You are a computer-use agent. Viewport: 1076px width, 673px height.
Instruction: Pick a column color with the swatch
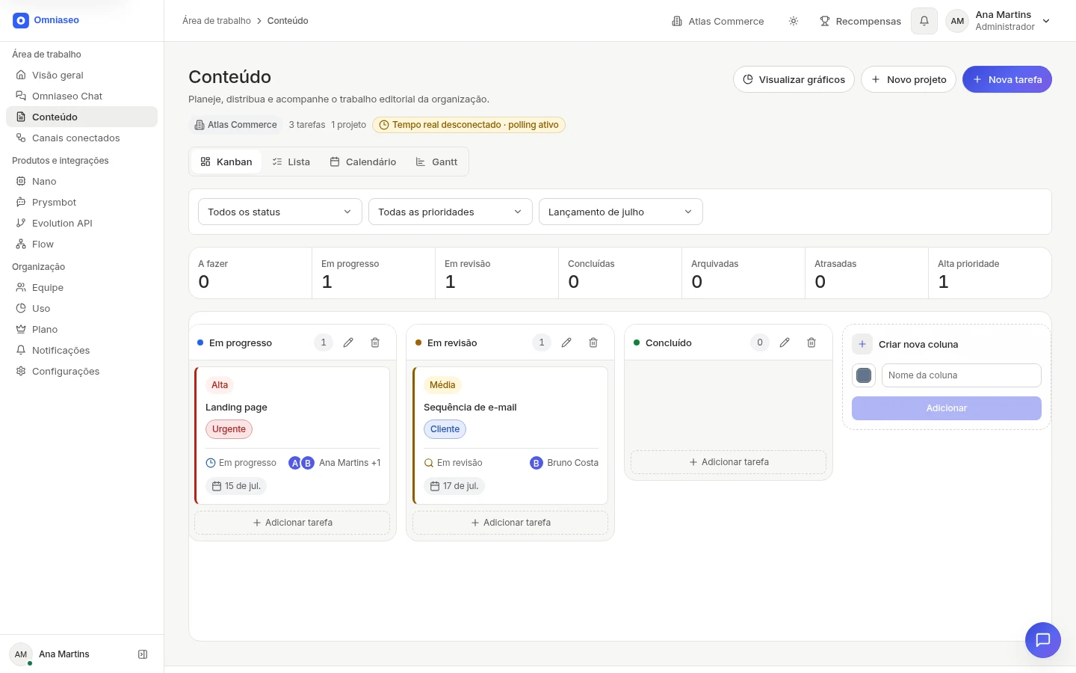coord(864,375)
